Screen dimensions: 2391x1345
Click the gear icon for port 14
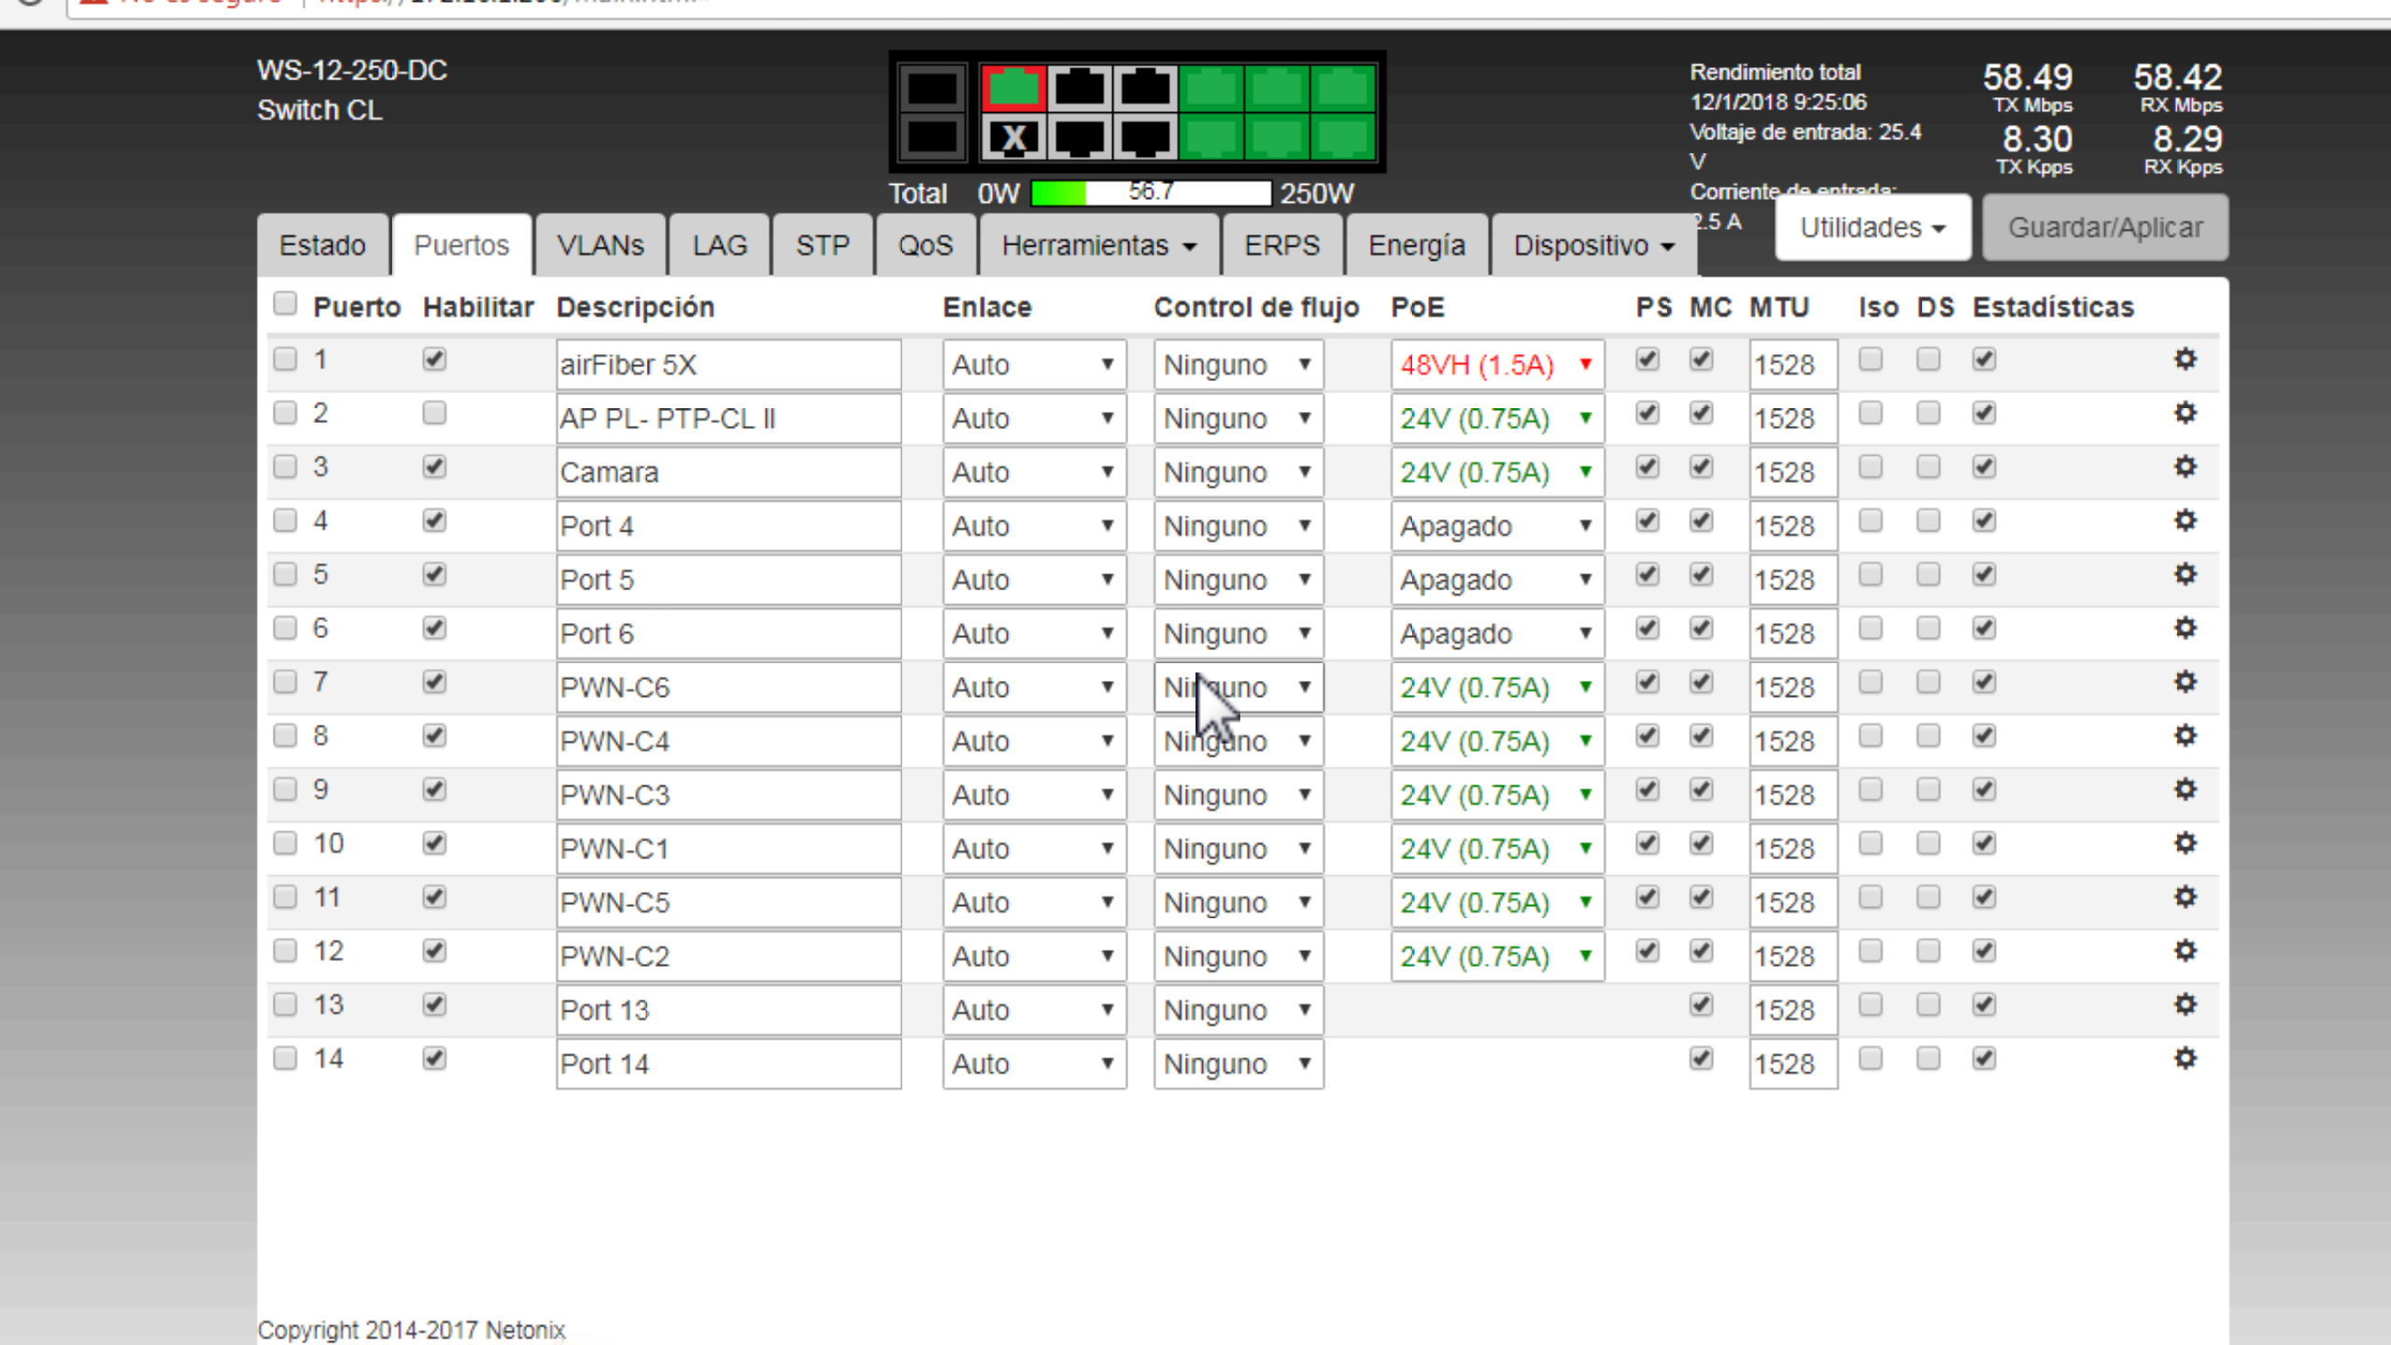2185,1058
